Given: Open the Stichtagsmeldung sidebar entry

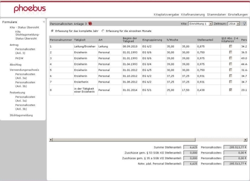Looking at the screenshot, I should (x=21, y=115).
